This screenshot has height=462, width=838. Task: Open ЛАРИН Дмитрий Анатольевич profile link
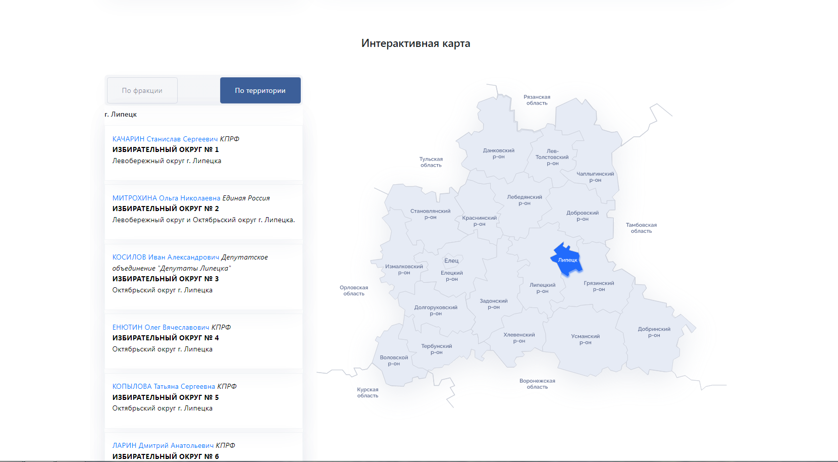coord(163,445)
